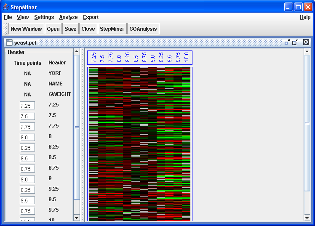
Task: Open the File menu
Action: [8, 17]
